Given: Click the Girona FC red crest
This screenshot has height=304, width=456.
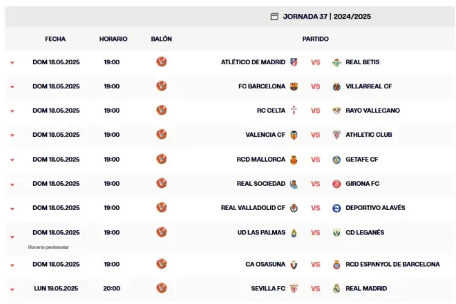Looking at the screenshot, I should tap(336, 184).
